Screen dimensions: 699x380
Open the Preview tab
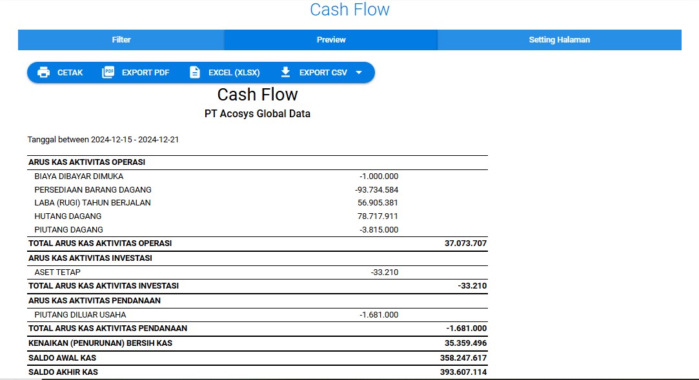coord(331,40)
